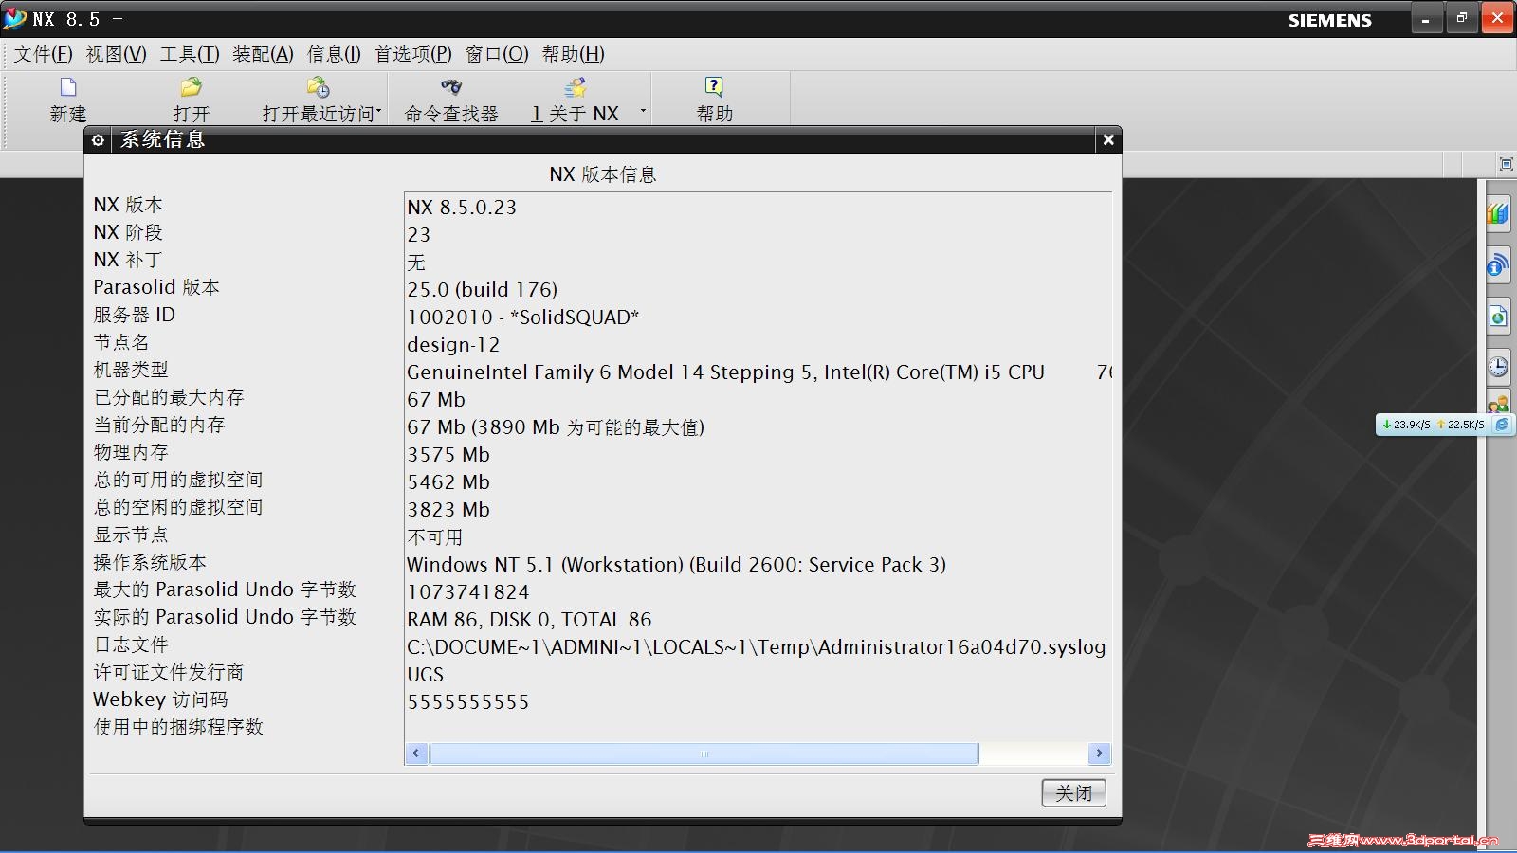This screenshot has height=853, width=1517.
Task: Open the 窗口(O) menu
Action: pos(497,54)
